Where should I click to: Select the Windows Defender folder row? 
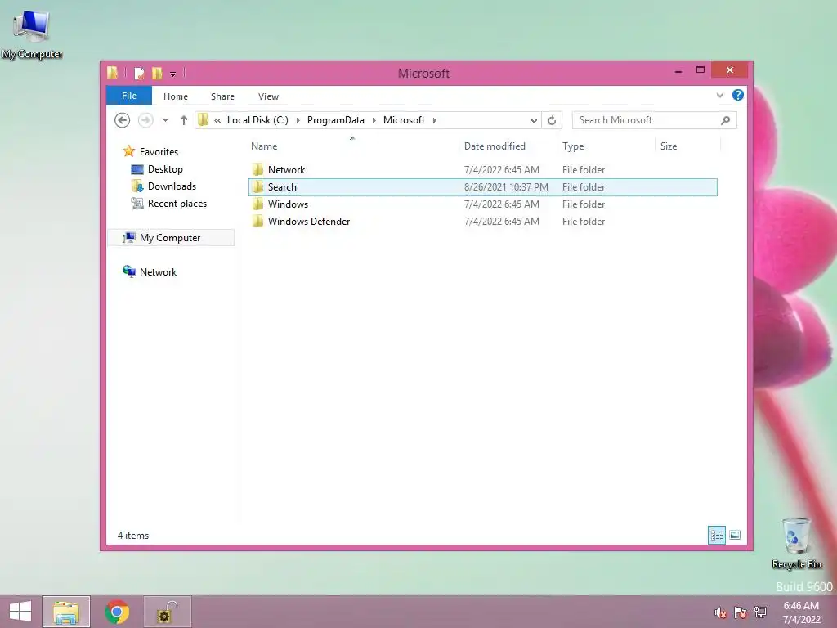pyautogui.click(x=482, y=221)
